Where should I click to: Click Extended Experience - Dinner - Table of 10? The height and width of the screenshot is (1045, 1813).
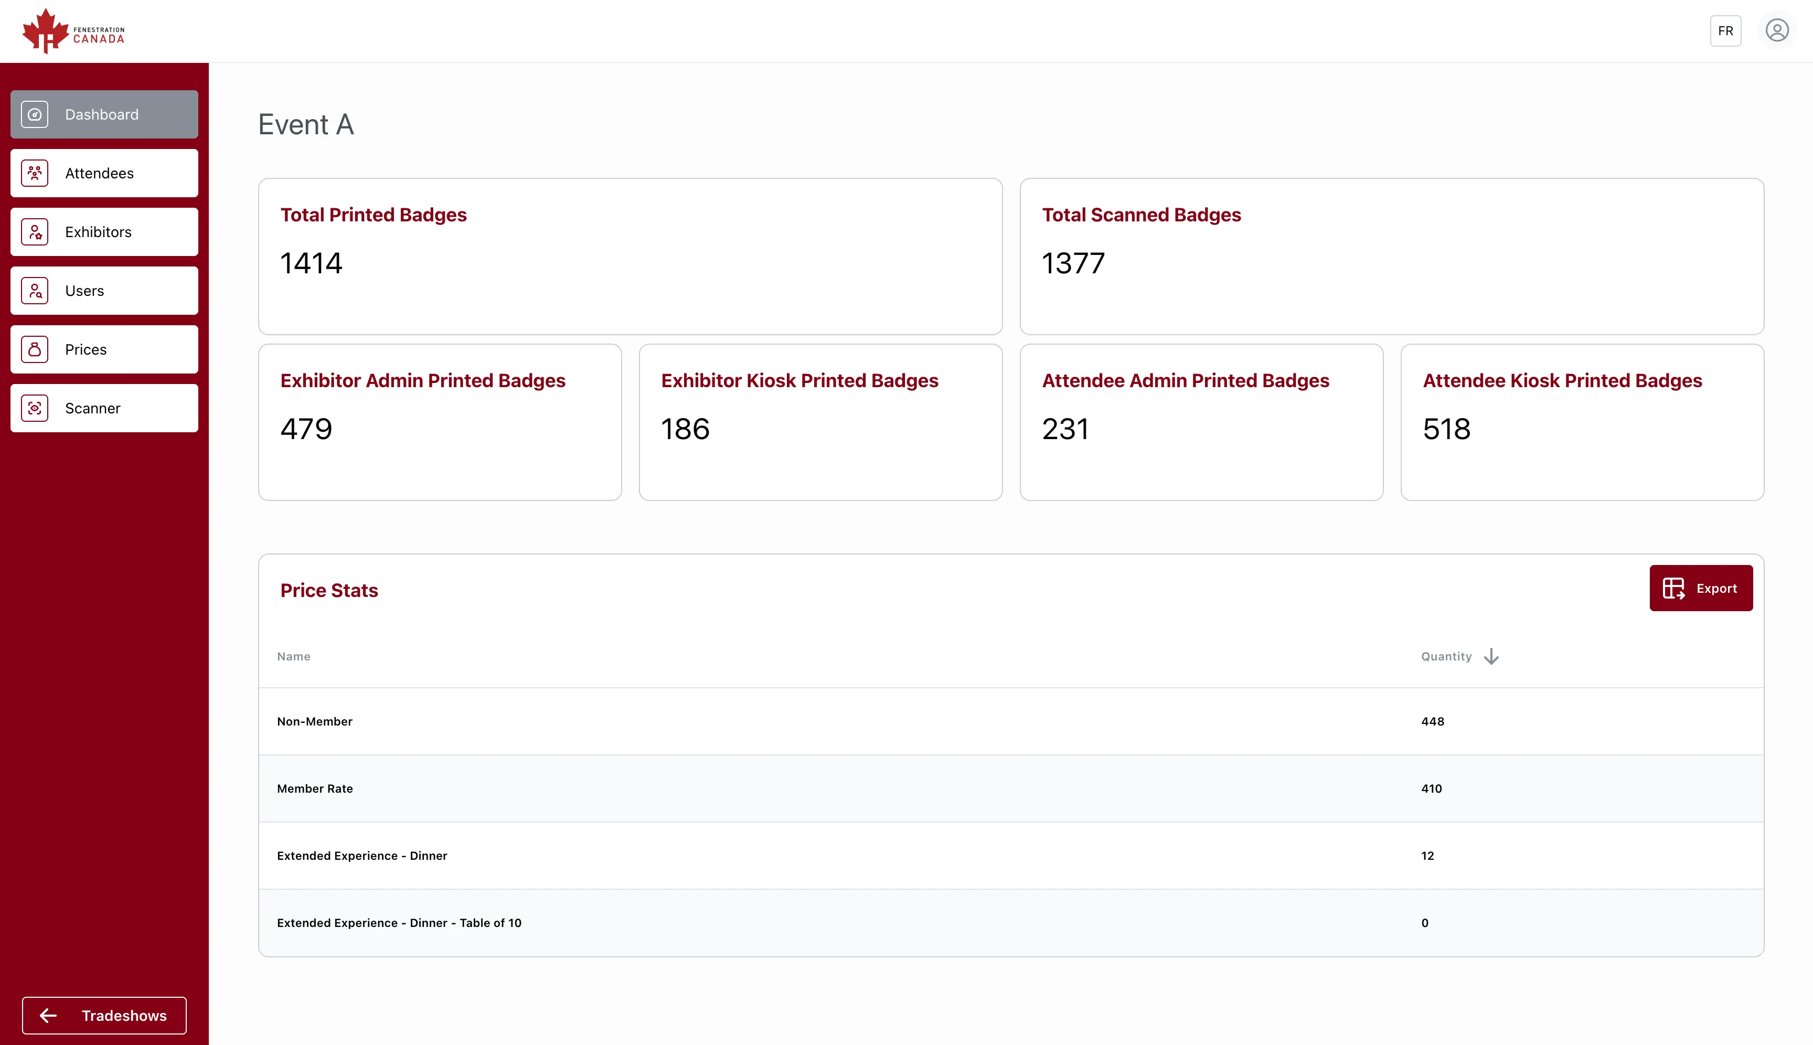coord(399,923)
